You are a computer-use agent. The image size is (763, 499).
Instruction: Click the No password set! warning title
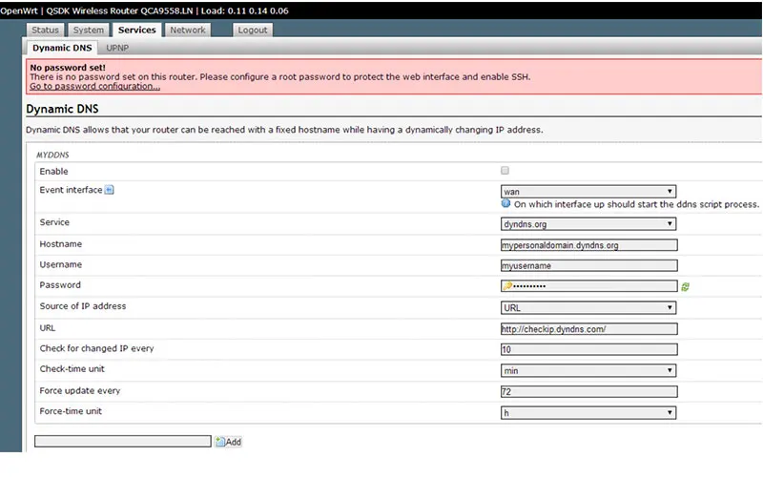pos(68,68)
